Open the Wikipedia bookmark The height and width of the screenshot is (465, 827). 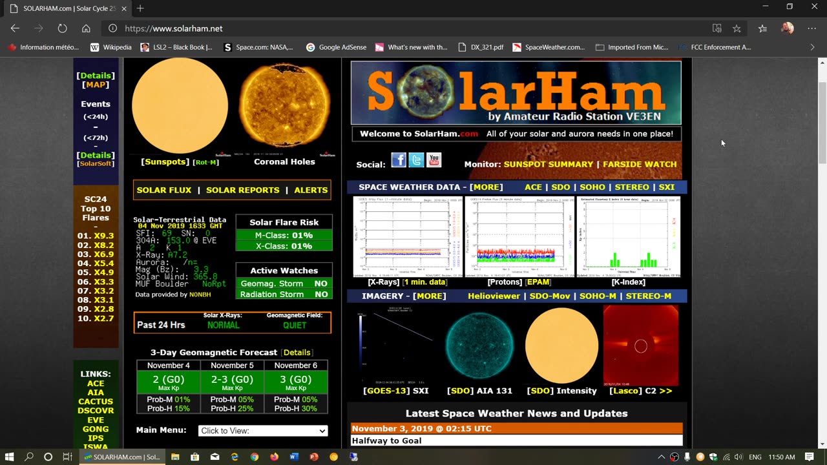110,47
